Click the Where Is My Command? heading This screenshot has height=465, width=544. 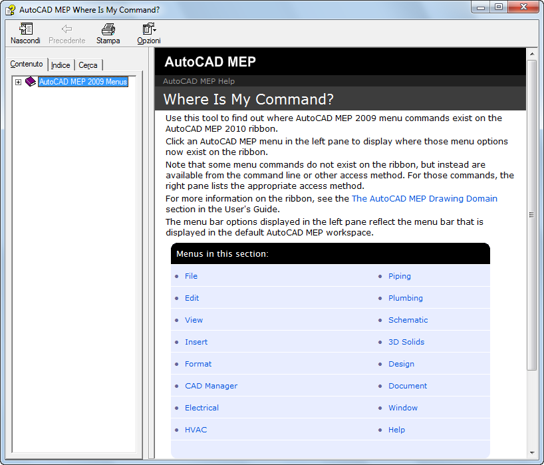[x=249, y=99]
